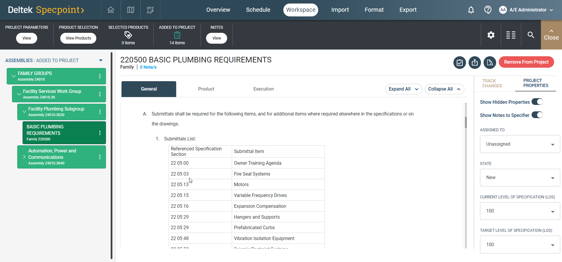Viewport: 562px width, 262px height.
Task: Open the Assigned To dropdown
Action: click(x=520, y=144)
